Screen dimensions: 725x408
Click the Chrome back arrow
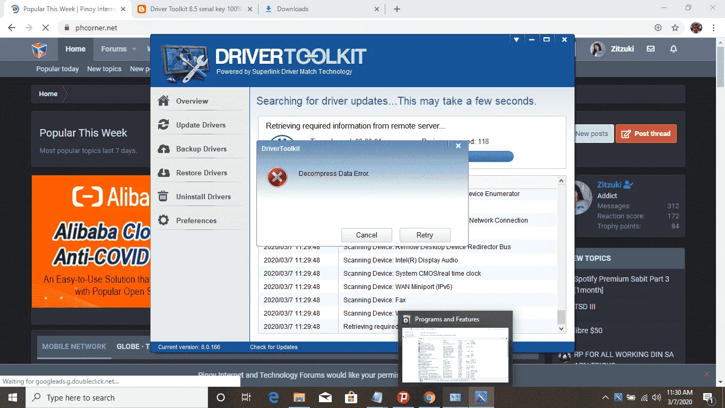coord(12,28)
